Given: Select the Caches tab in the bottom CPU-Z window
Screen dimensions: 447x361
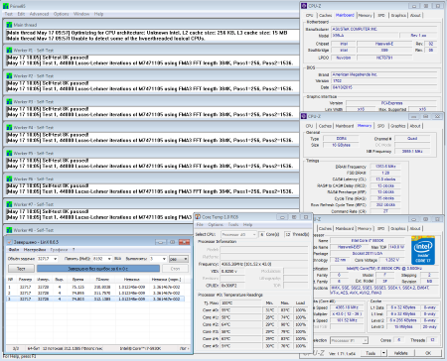Looking at the screenshot, I should (325, 228).
